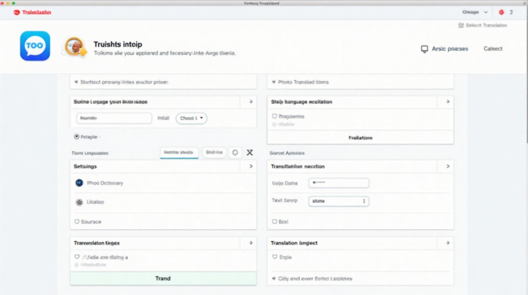Click the red globe icon in top-right toolbar

[x=501, y=13]
